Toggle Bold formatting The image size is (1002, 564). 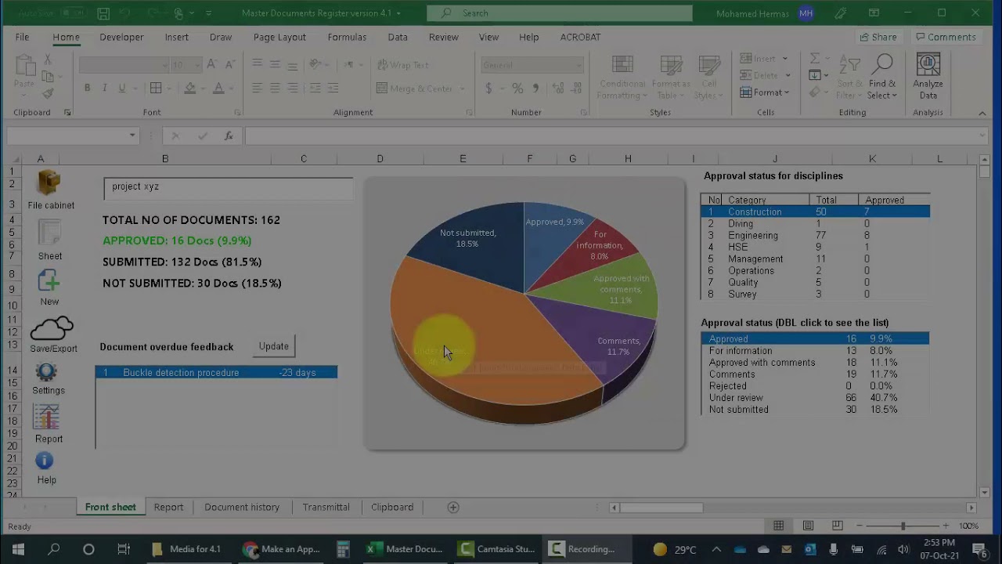click(87, 89)
